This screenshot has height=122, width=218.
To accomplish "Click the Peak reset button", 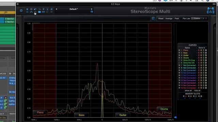I will [x=177, y=19].
